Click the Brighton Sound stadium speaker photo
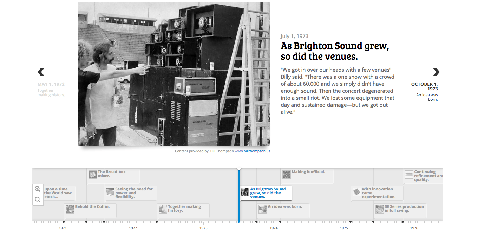478x236 pixels. (174, 74)
